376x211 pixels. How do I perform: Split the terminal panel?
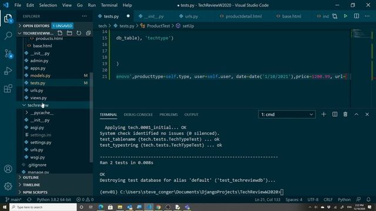point(335,114)
